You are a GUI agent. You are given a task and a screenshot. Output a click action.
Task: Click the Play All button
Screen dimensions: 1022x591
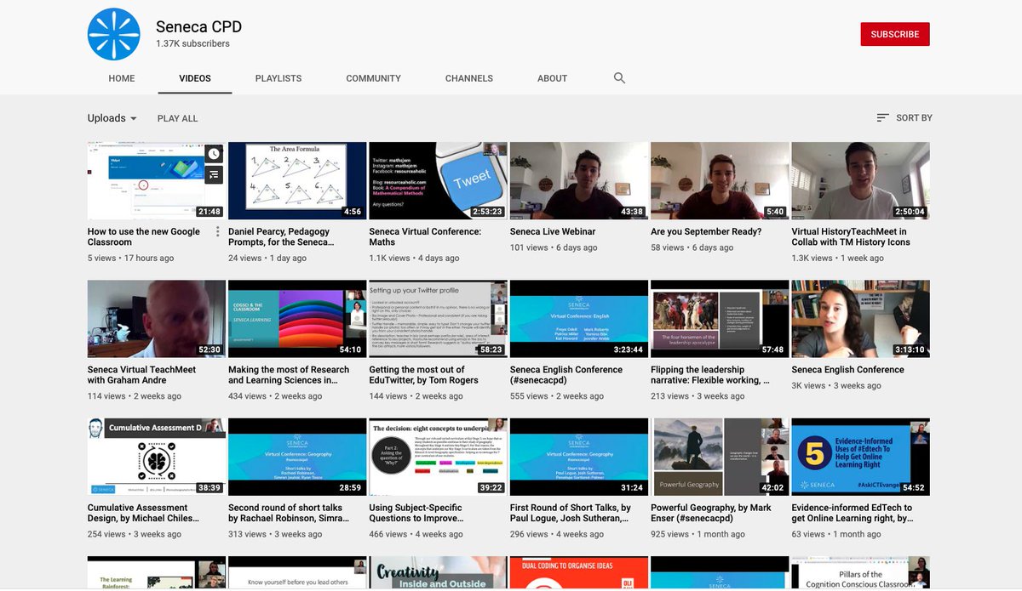tap(177, 118)
